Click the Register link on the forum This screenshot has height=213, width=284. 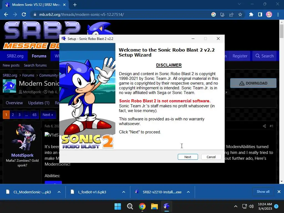(240, 56)
